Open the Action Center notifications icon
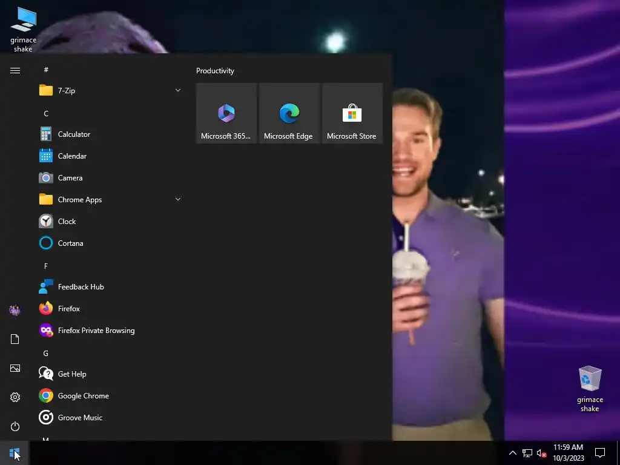This screenshot has height=465, width=620. click(600, 453)
